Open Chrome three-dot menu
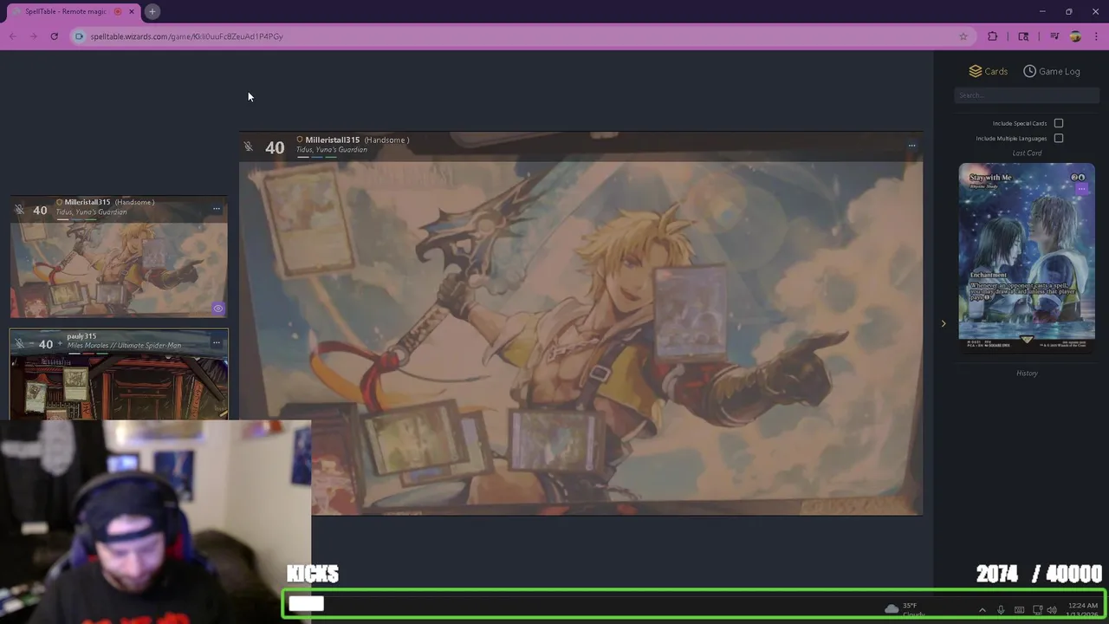 click(1096, 36)
